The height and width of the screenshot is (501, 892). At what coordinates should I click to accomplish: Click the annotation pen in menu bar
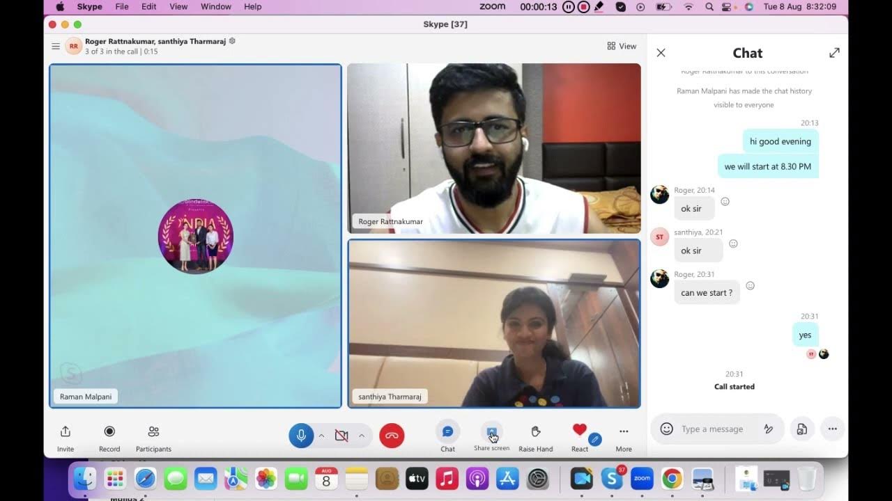pyautogui.click(x=599, y=6)
